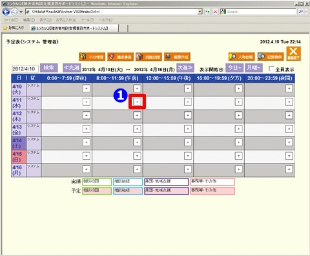Screen dimensions: 310x256
Task: Add entry for 4/12 12:00~15:59 slot
Action: (188, 115)
